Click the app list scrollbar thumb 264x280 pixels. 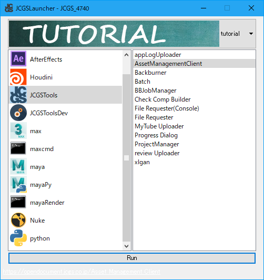(x=126, y=158)
